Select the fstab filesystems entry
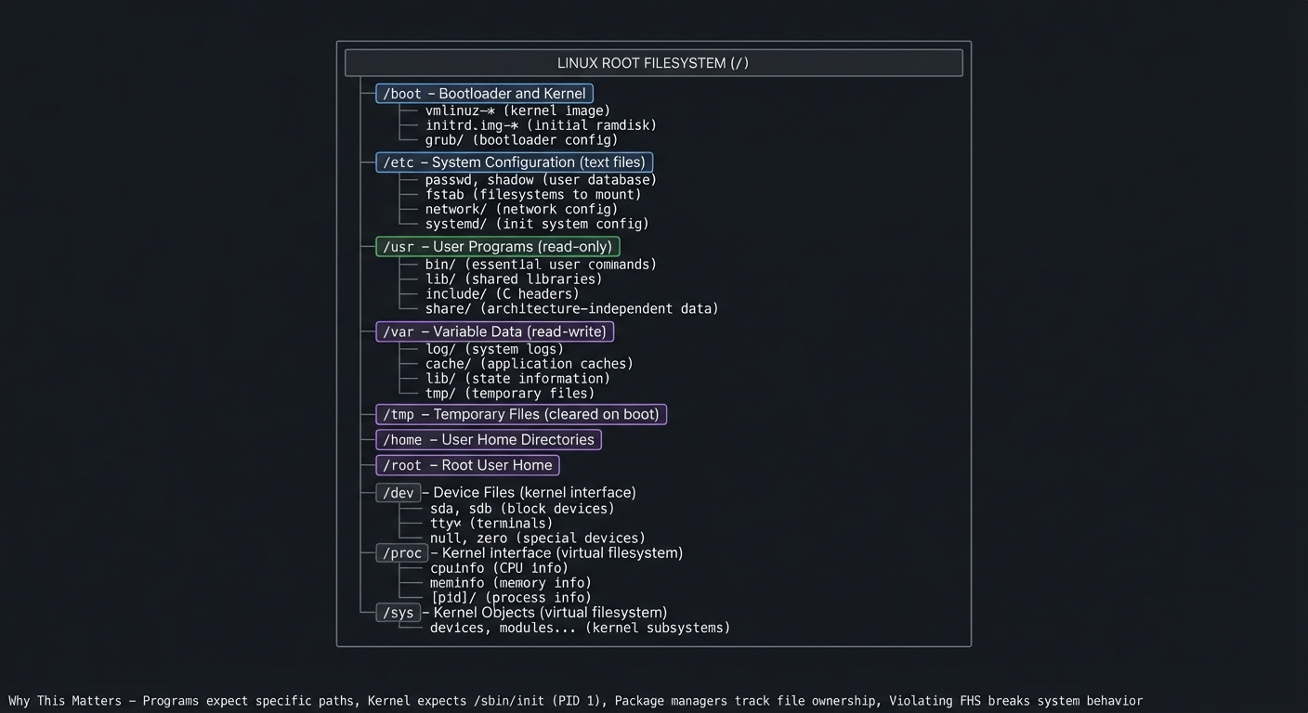 (x=533, y=194)
